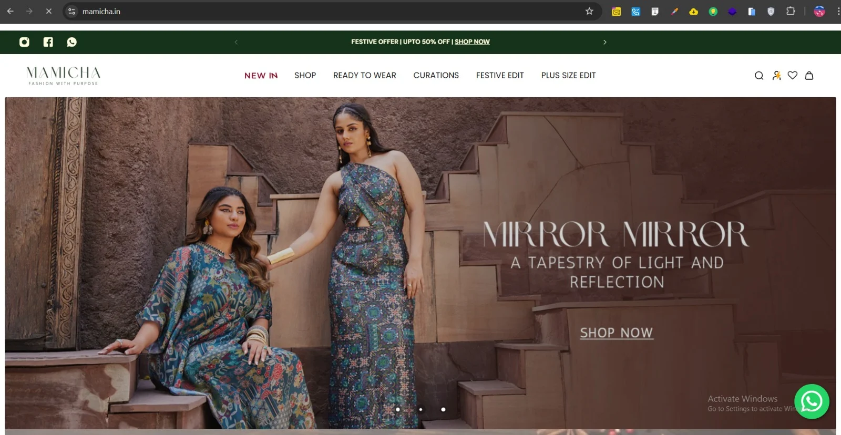This screenshot has height=435, width=841.
Task: Open Chrome three-dot menu
Action: pos(838,12)
